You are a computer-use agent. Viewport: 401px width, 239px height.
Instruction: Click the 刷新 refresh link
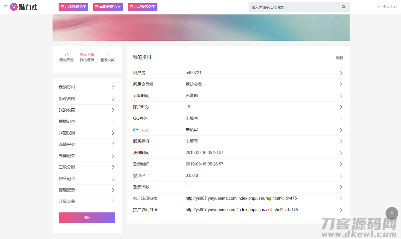tap(340, 58)
